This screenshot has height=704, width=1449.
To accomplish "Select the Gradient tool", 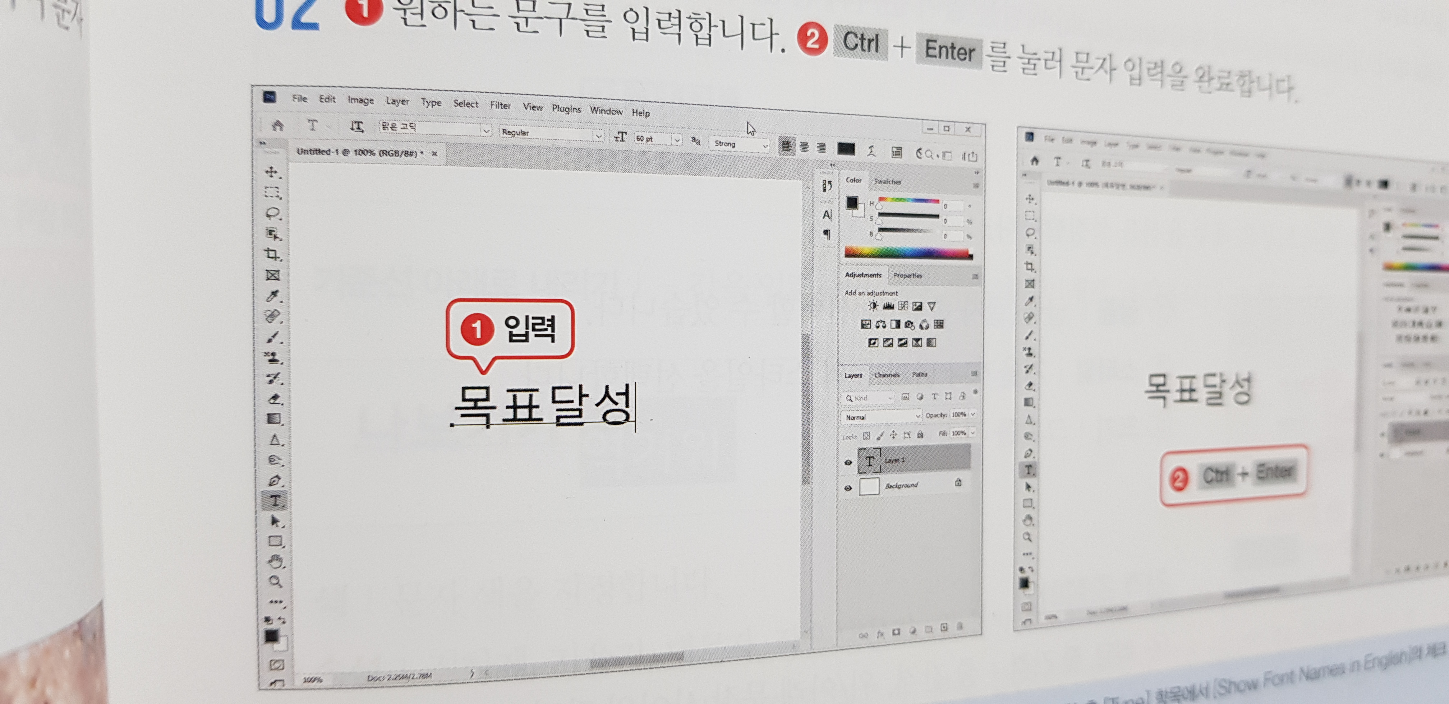I will click(274, 419).
